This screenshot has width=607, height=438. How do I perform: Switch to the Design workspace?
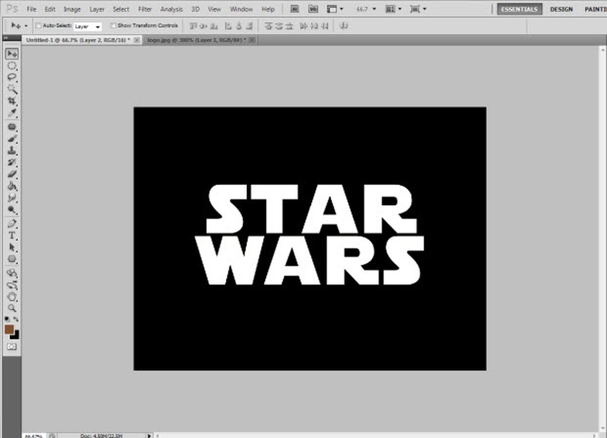coord(561,9)
